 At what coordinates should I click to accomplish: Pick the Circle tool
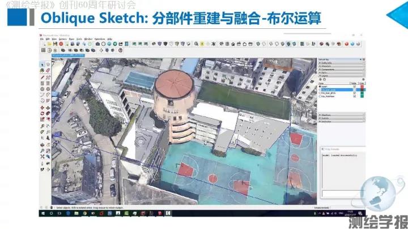click(x=42, y=89)
